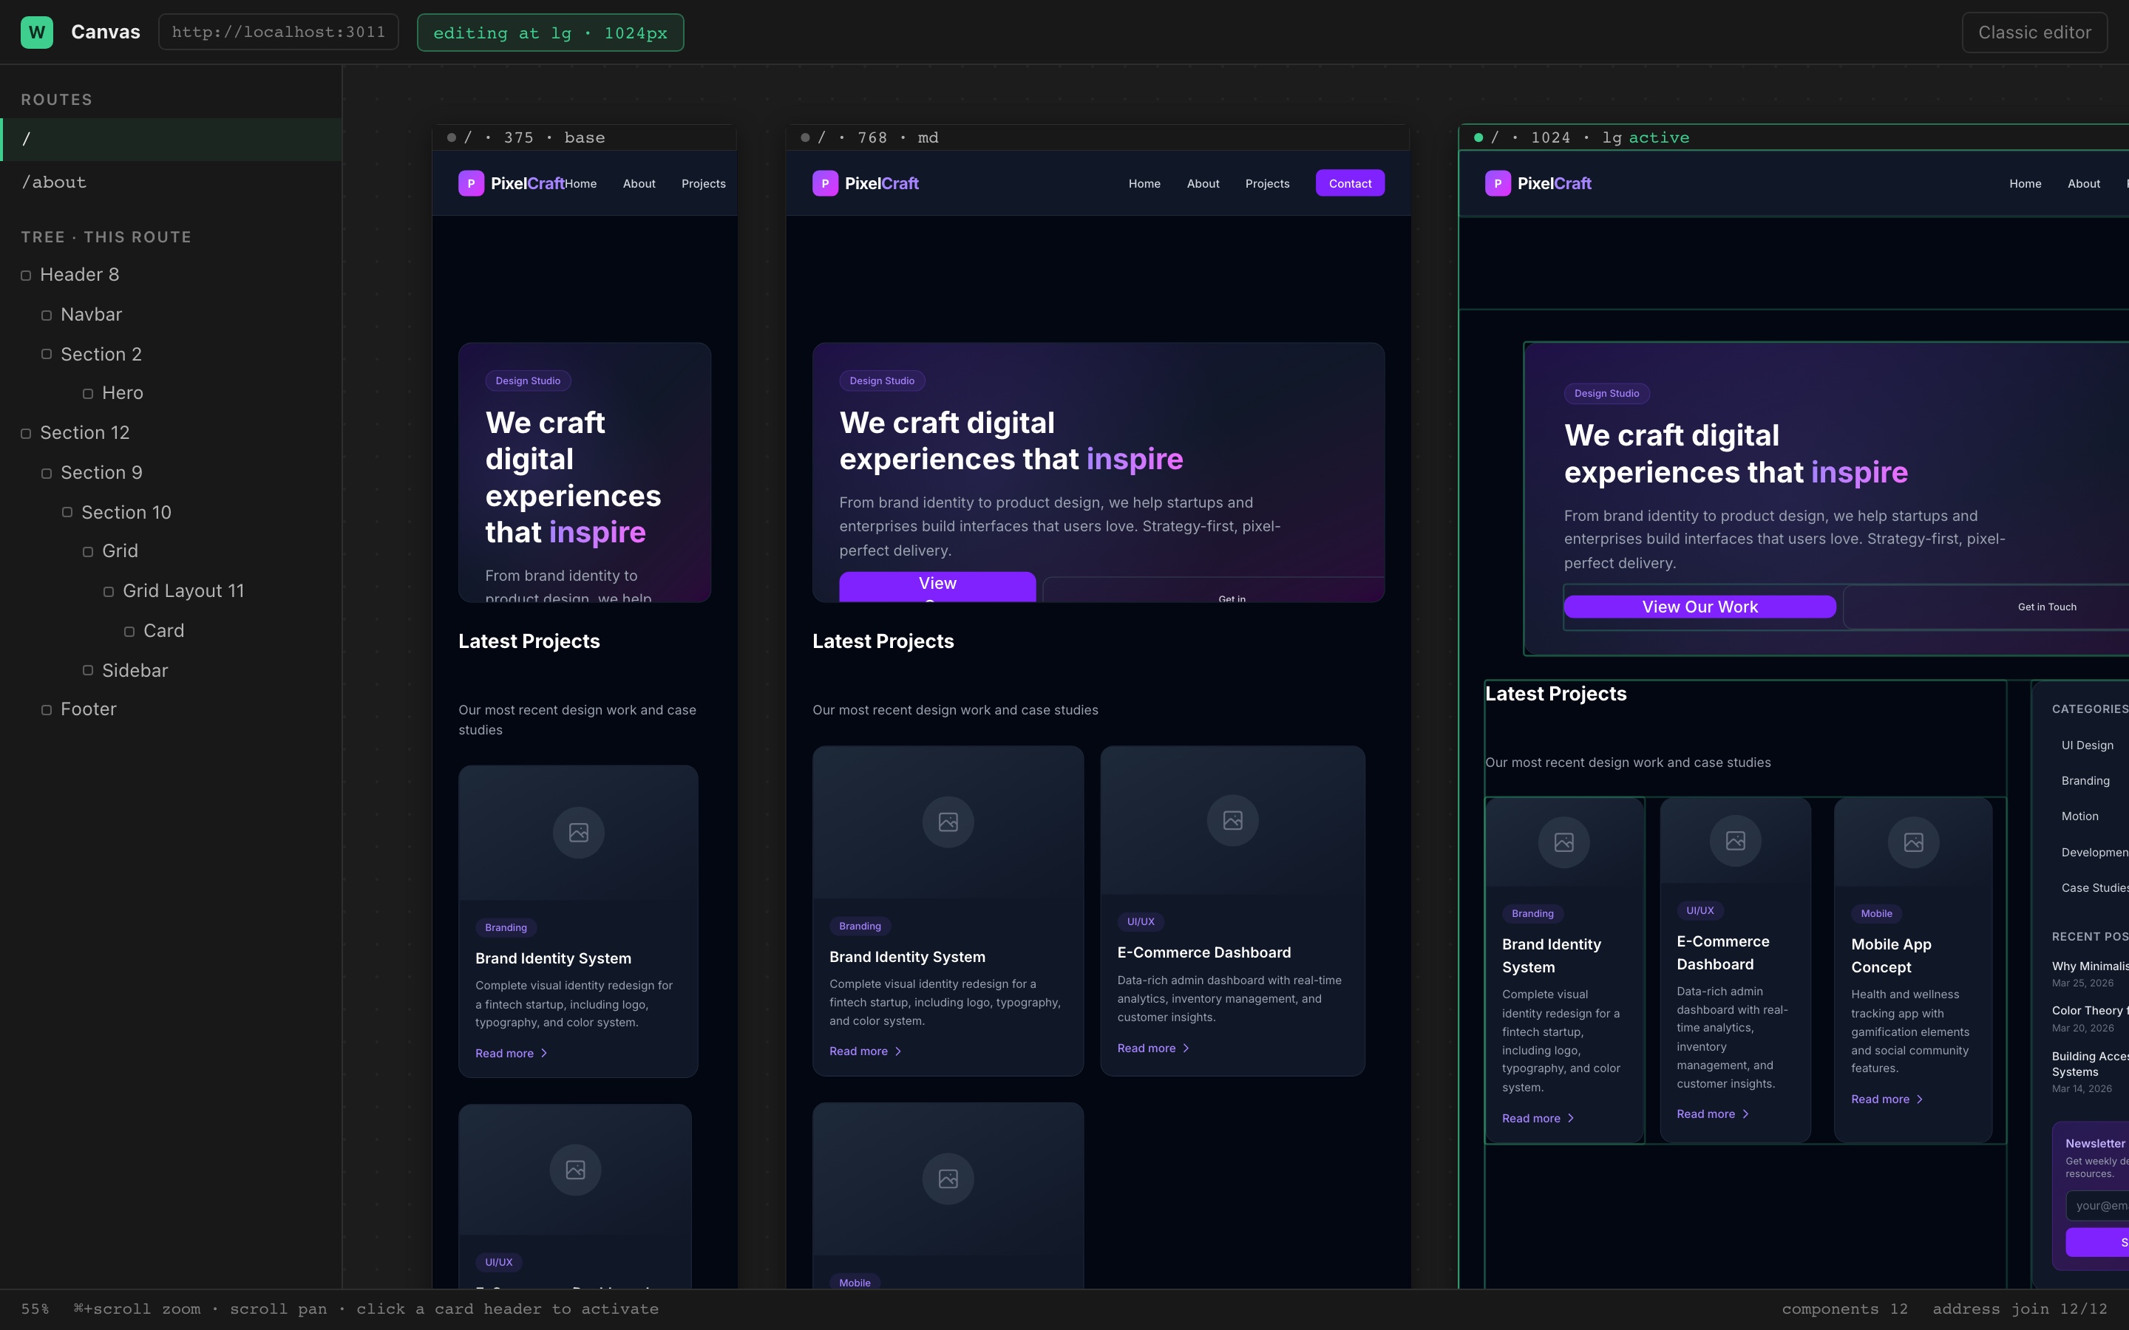
Task: Click image placeholder icon above UI/UX tag in 375 frame
Action: (x=575, y=1170)
